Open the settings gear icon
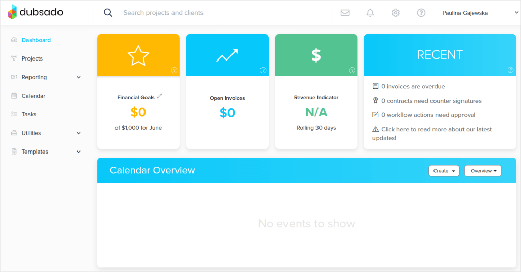 tap(395, 13)
